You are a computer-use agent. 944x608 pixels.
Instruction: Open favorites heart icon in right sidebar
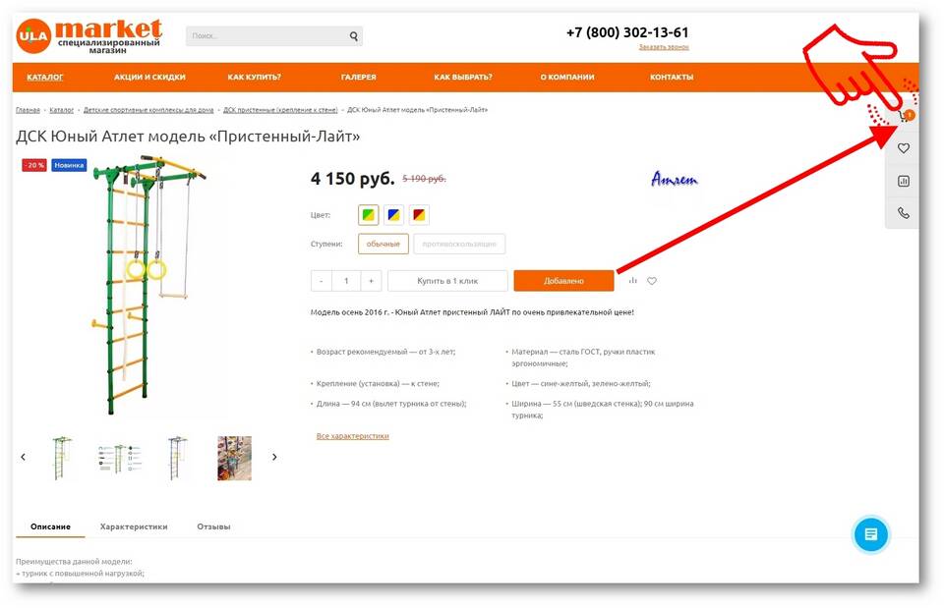tap(903, 148)
